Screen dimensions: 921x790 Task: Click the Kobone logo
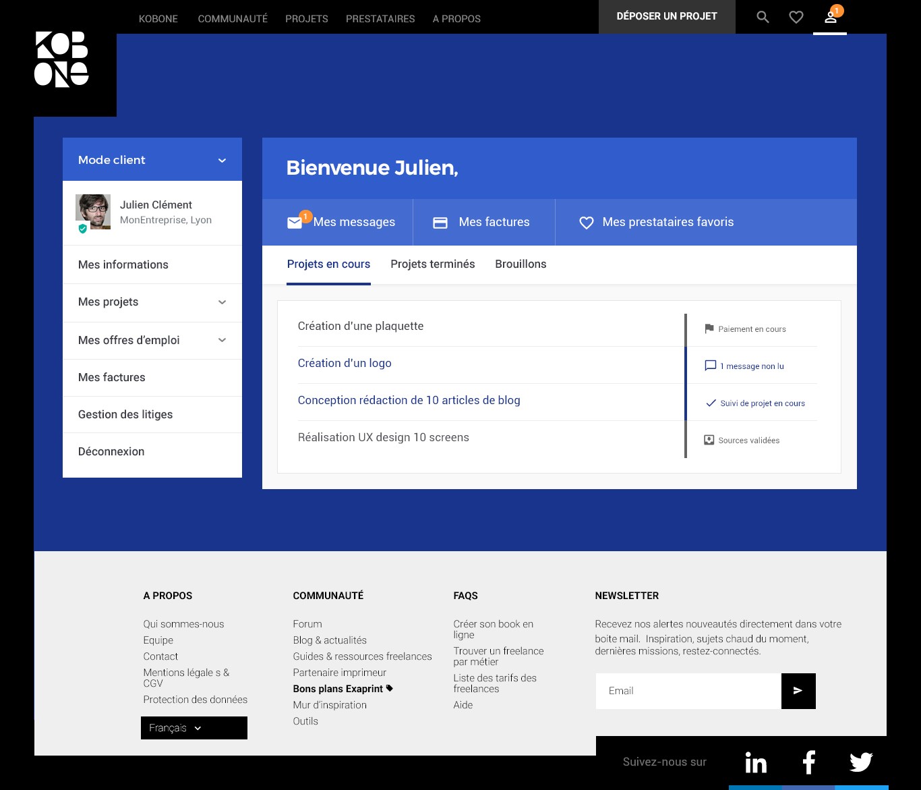61,59
